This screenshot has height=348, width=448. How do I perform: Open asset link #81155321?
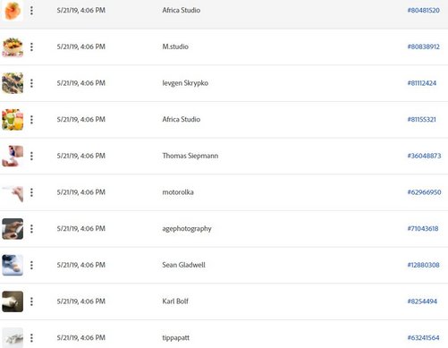(x=421, y=120)
